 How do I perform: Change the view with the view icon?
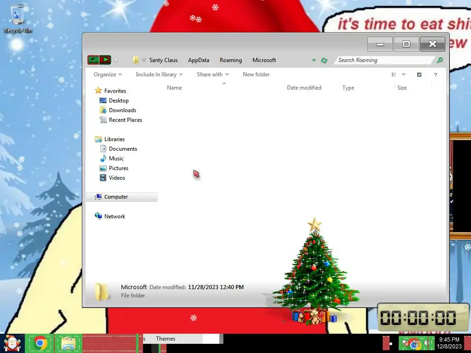pos(394,74)
